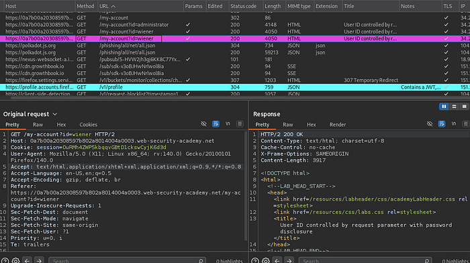The image size is (470, 263).
Task: Click the Content-Length: 3917 header line
Action: click(x=293, y=160)
